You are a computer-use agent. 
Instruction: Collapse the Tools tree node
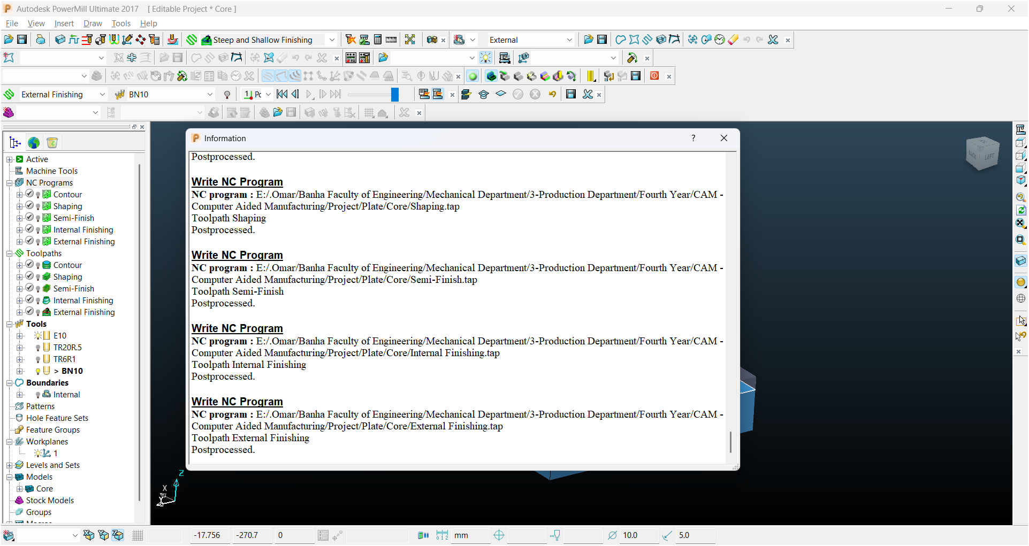pyautogui.click(x=9, y=324)
